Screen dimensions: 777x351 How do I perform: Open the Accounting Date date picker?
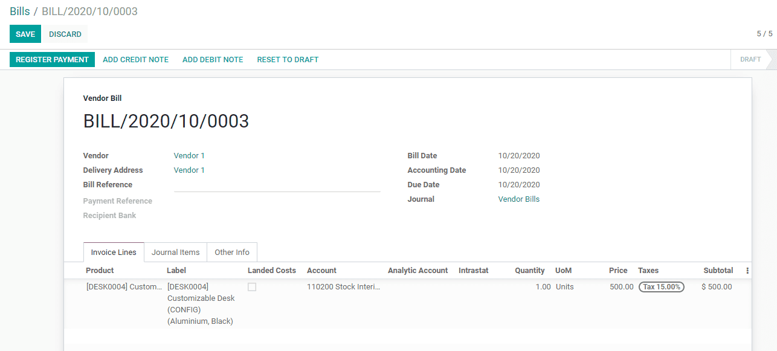(x=518, y=170)
